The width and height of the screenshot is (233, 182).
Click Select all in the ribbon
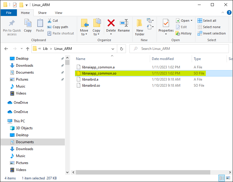pos(207,21)
